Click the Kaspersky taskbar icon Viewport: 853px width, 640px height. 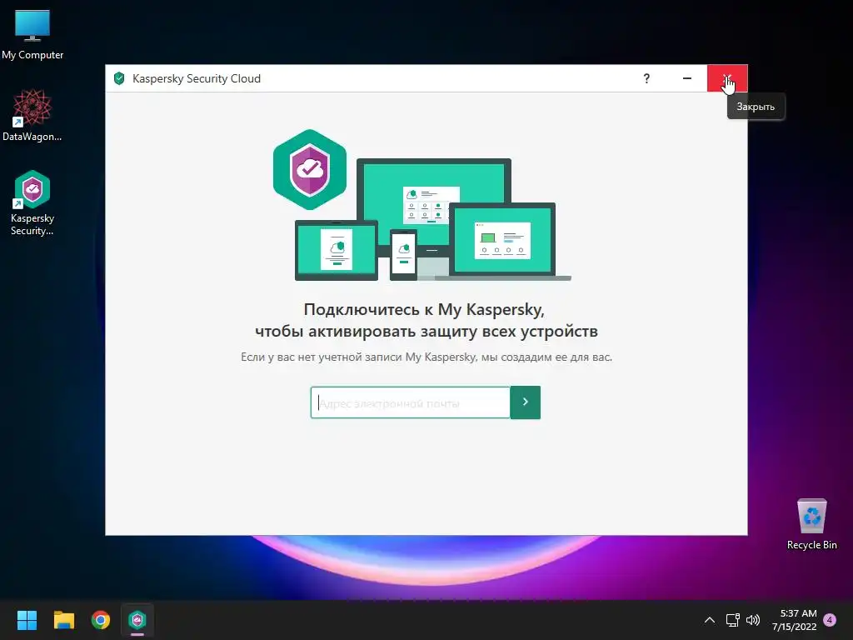137,620
